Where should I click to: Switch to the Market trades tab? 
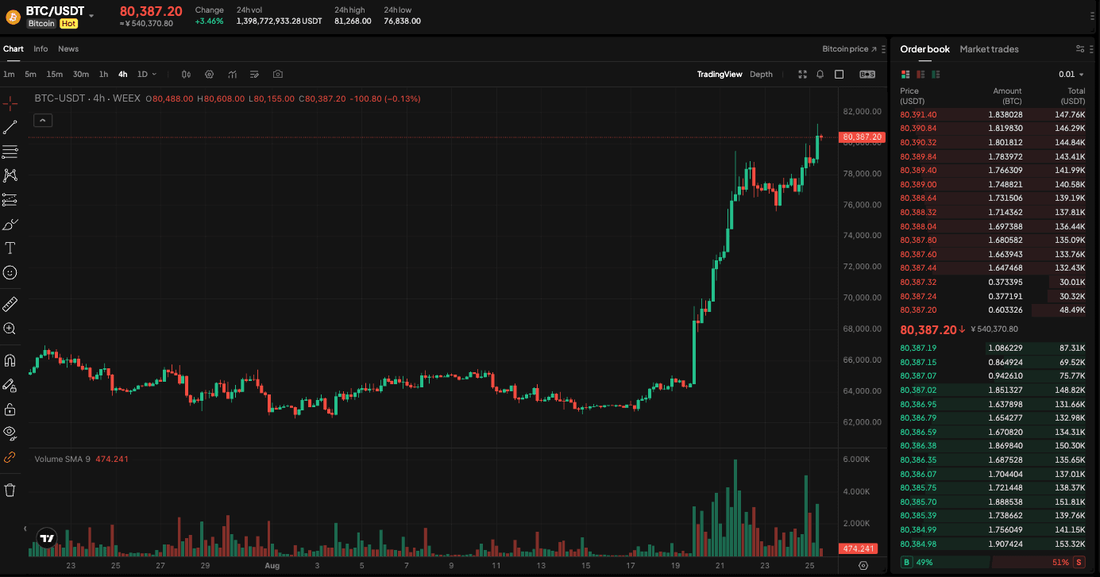989,49
